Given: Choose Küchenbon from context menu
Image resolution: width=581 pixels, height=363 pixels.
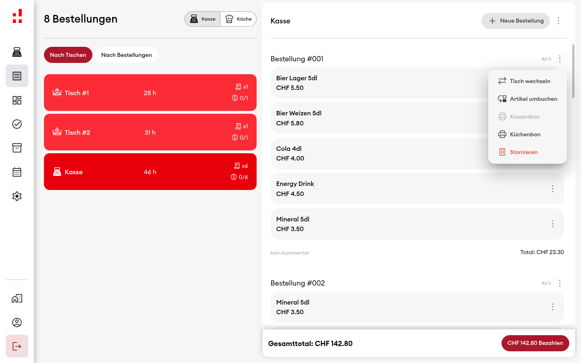Looking at the screenshot, I should [527, 134].
